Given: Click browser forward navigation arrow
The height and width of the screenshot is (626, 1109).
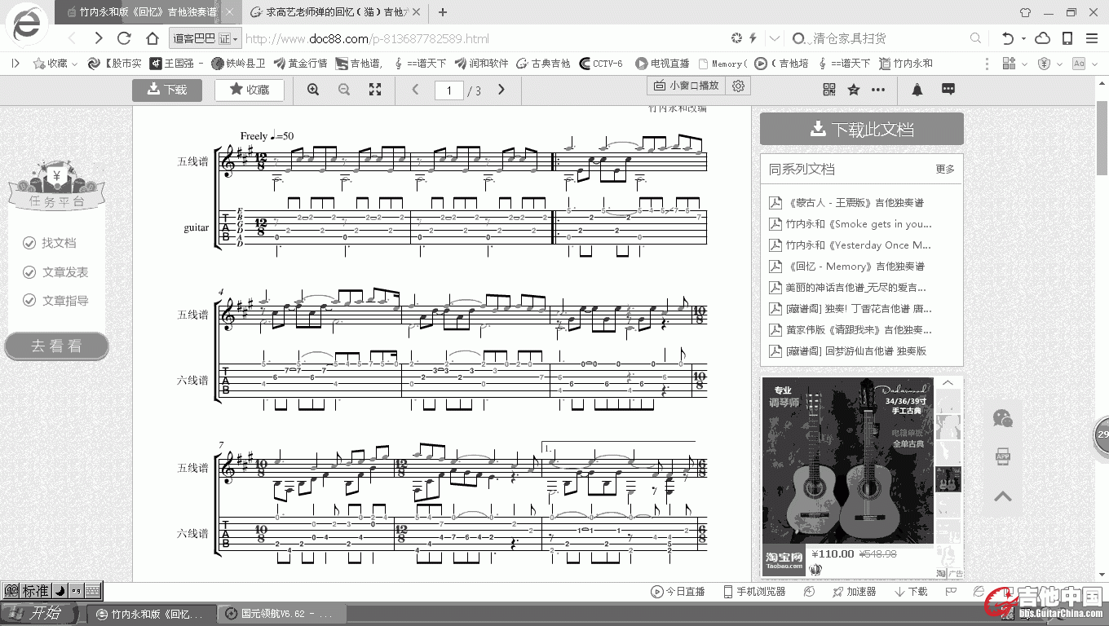Looking at the screenshot, I should (x=99, y=38).
